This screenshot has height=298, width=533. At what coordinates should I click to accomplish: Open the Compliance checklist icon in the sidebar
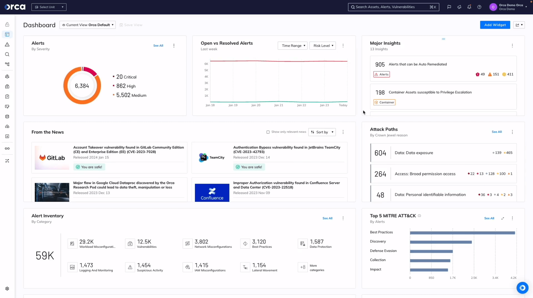(7, 96)
